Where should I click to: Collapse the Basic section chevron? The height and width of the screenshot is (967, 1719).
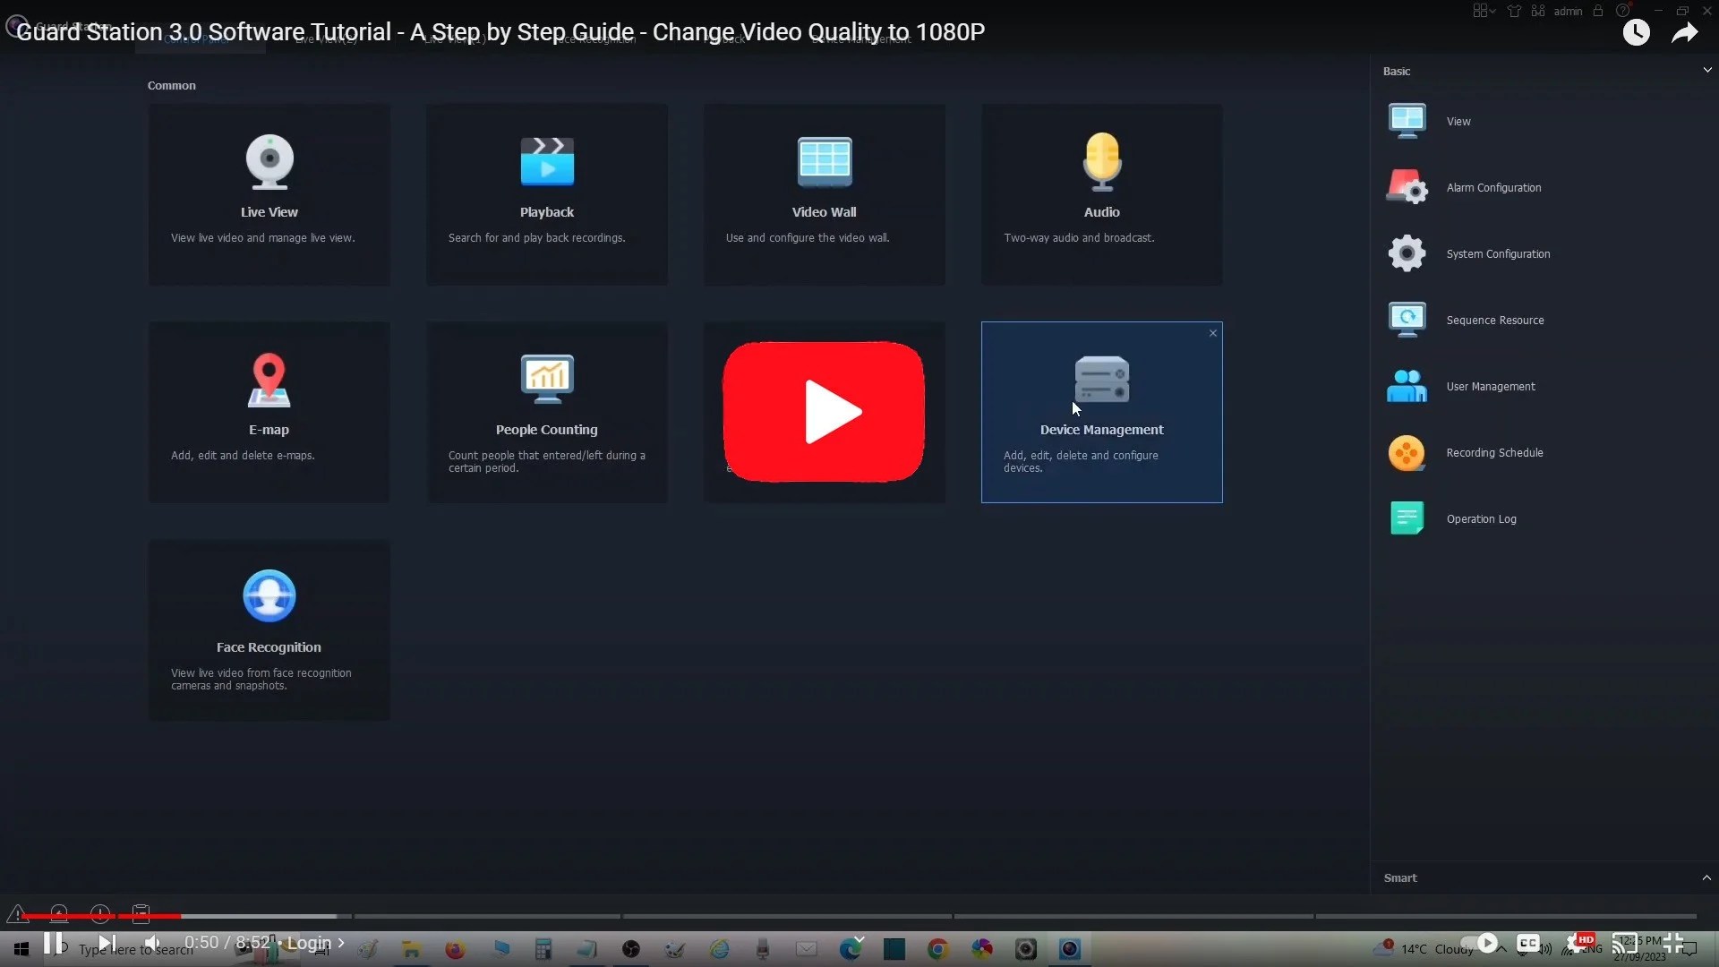[x=1706, y=70]
